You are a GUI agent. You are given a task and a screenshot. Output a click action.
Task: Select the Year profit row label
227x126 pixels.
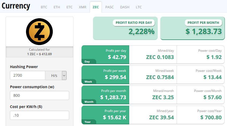tap(88, 122)
